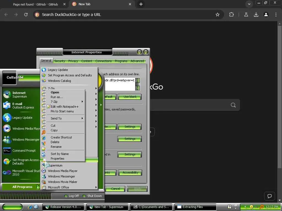Select Rename in context menu
Viewport: 282px width, 211px height.
(x=65, y=147)
